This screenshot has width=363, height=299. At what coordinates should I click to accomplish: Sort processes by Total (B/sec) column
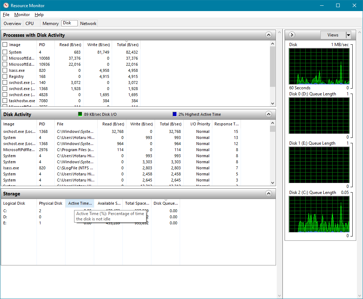point(127,45)
